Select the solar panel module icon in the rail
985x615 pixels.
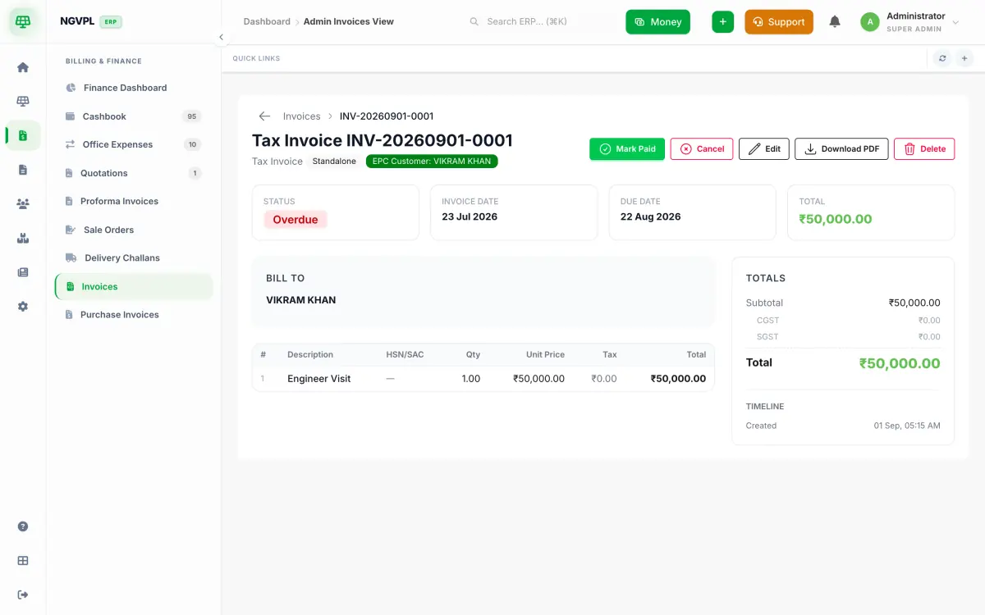tap(23, 102)
